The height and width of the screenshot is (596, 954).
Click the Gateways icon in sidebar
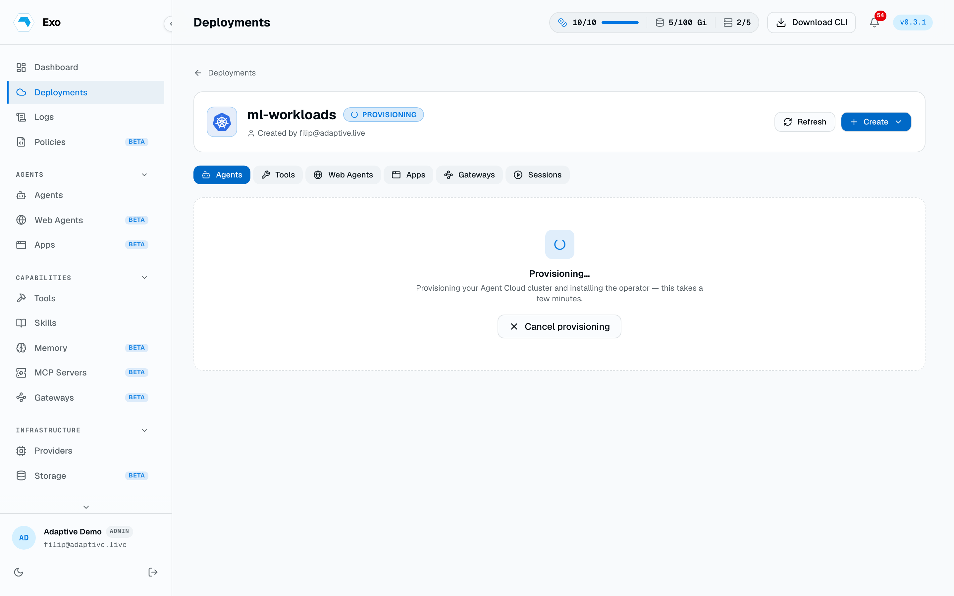point(21,398)
